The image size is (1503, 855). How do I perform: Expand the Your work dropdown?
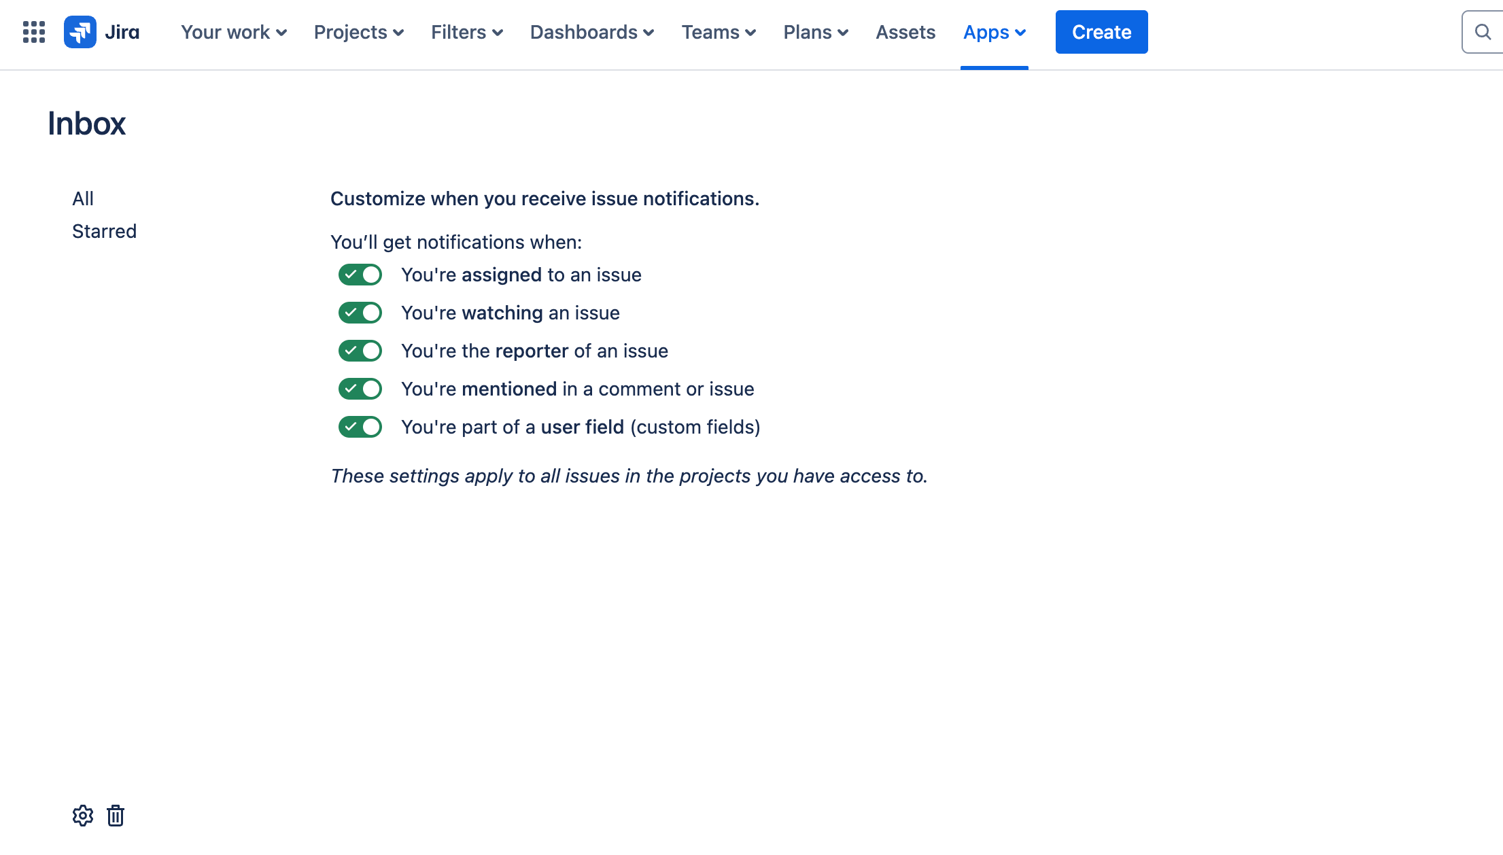[x=233, y=32]
